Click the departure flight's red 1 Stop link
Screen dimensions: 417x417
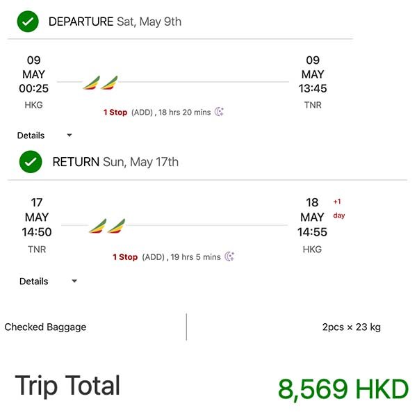pos(115,112)
